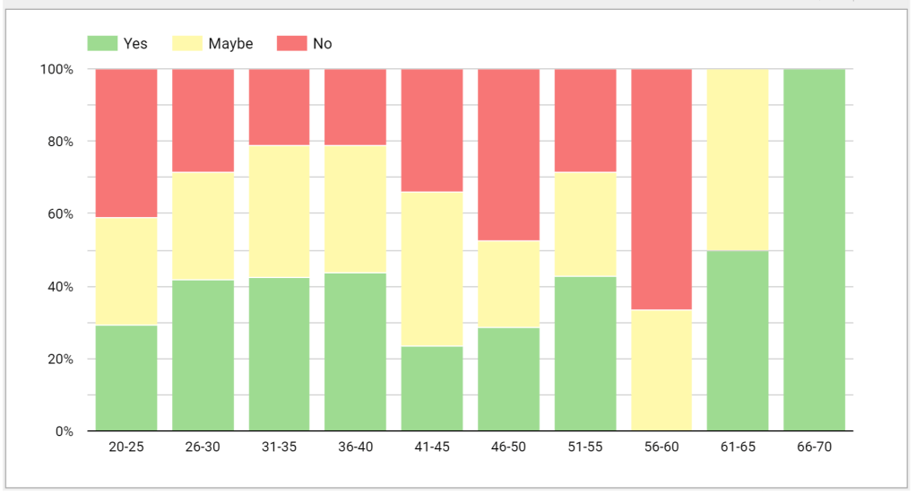
Task: Click the yellow Maybe segment for 31-35
Action: (279, 212)
